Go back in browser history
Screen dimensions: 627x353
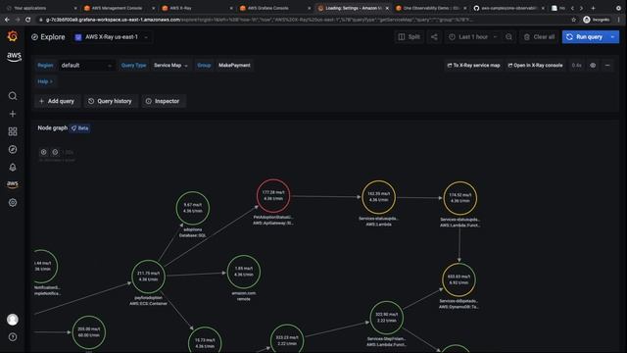7,20
